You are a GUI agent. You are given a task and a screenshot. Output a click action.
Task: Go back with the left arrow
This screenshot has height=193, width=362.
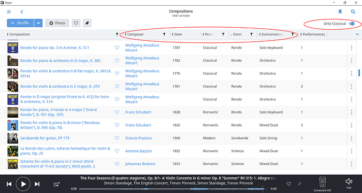22,12
